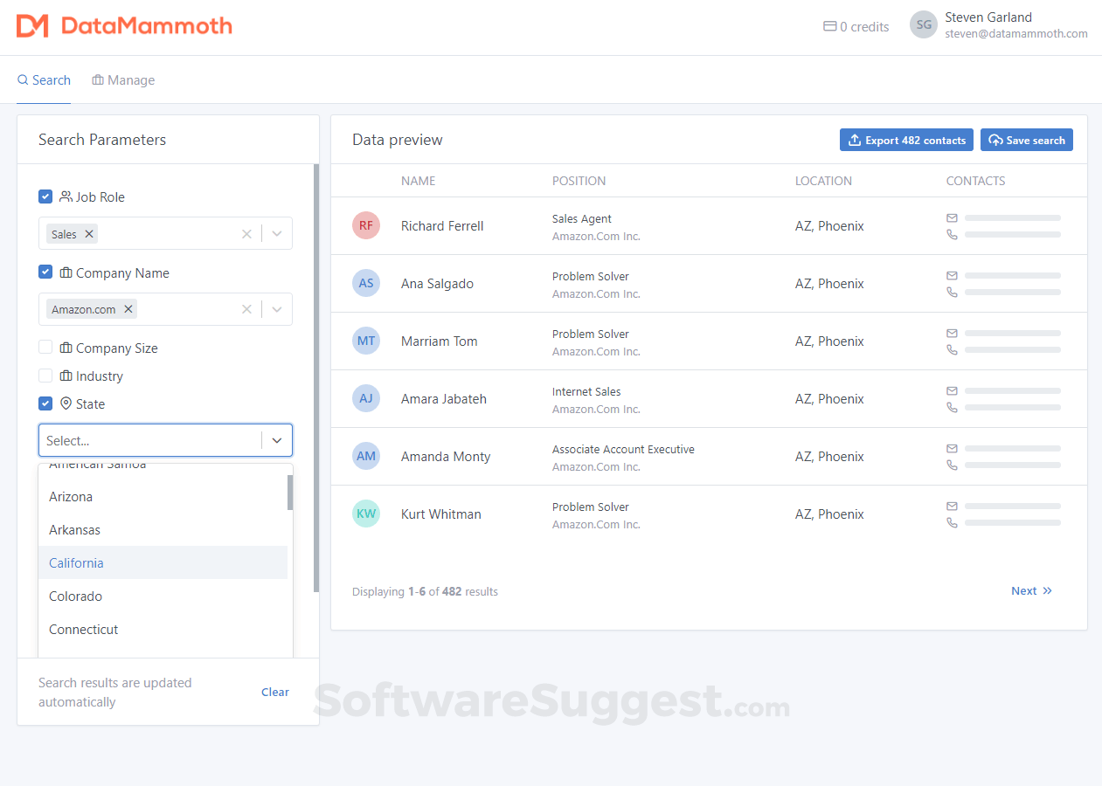The width and height of the screenshot is (1102, 786).
Task: Click the email icon for Marriam Tom
Action: pos(952,333)
